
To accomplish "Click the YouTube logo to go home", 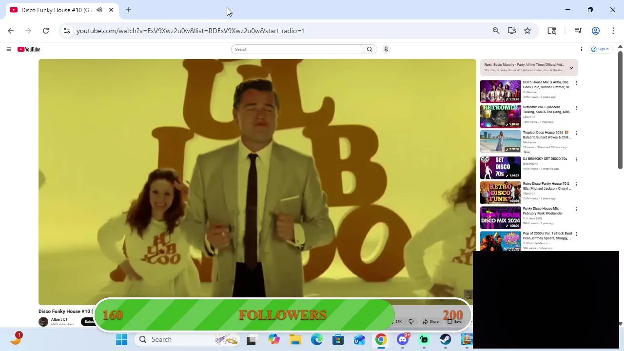I will pos(29,49).
